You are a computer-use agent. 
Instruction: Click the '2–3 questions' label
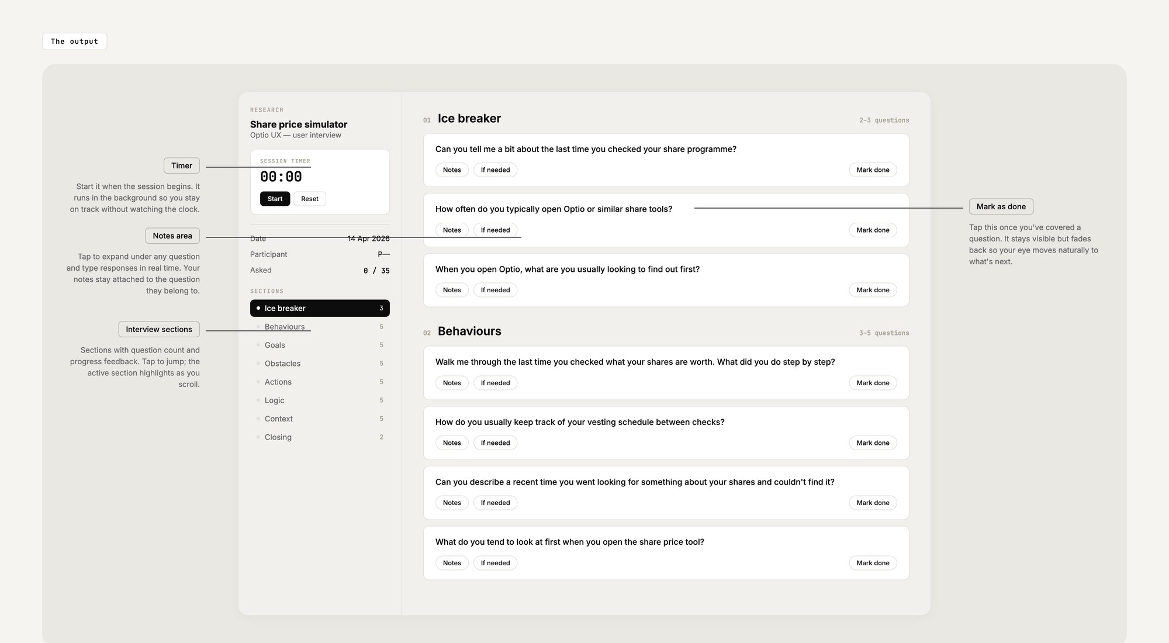tap(884, 120)
